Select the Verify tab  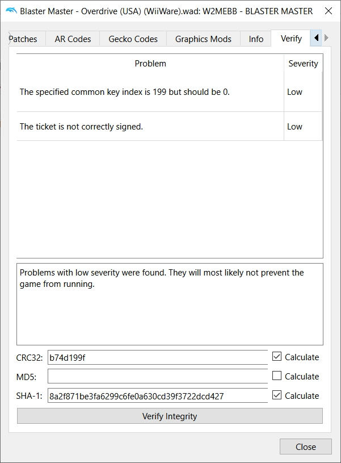pos(291,39)
